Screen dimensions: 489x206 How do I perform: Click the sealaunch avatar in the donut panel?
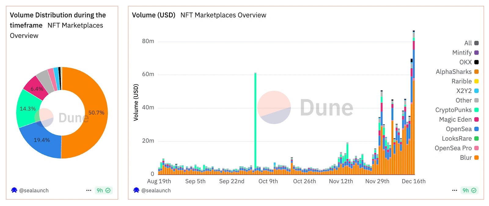tap(14, 190)
